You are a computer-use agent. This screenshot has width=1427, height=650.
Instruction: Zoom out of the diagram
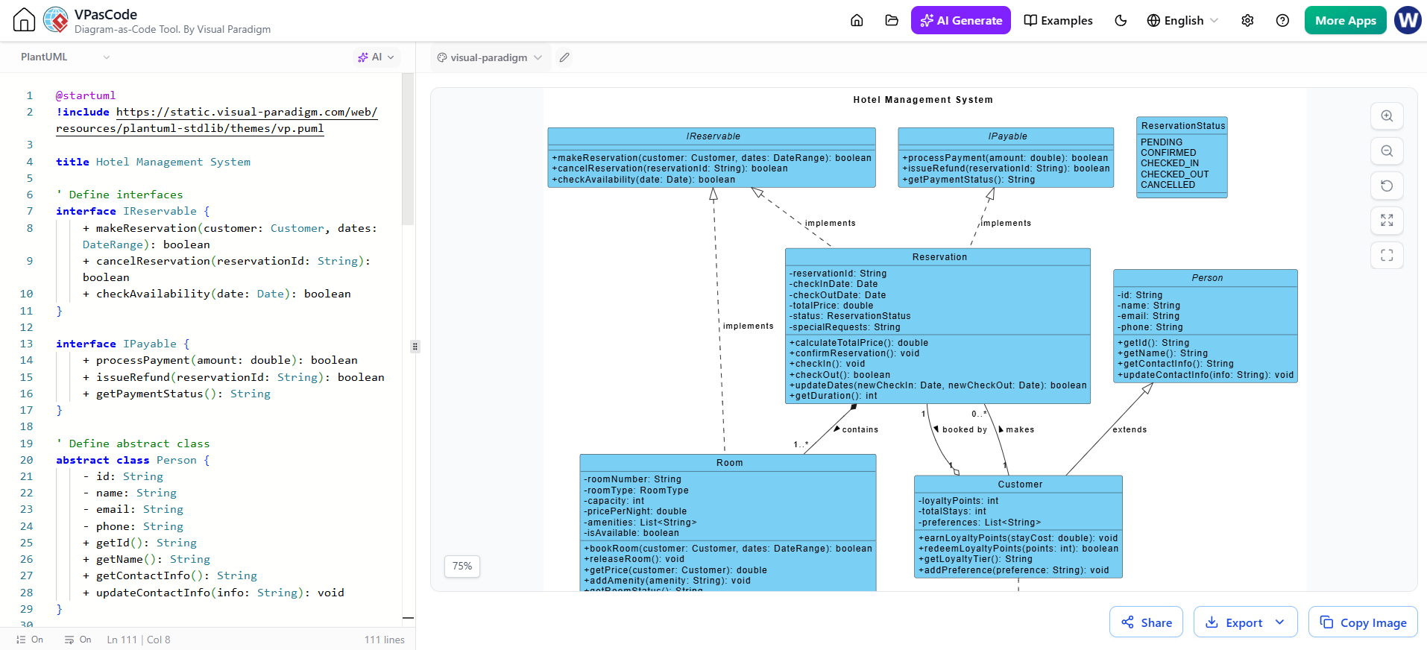tap(1387, 151)
